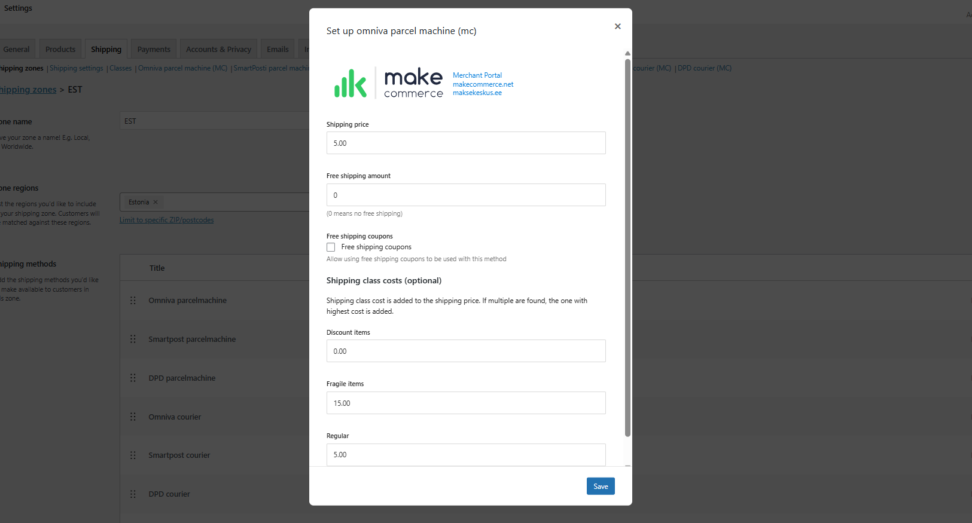Open the Smartpost parcelmachine shipping method
Screen dimensions: 972x523
pos(192,339)
